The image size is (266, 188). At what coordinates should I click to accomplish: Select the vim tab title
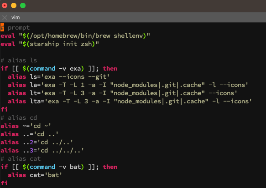16,17
